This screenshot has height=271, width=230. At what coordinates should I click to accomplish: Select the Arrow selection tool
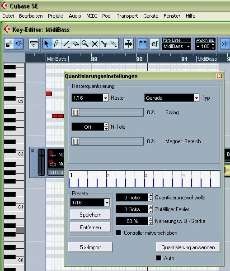click(47, 44)
